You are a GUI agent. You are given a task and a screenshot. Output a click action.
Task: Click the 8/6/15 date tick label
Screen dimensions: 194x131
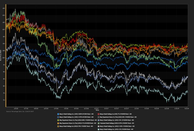pos(36,109)
